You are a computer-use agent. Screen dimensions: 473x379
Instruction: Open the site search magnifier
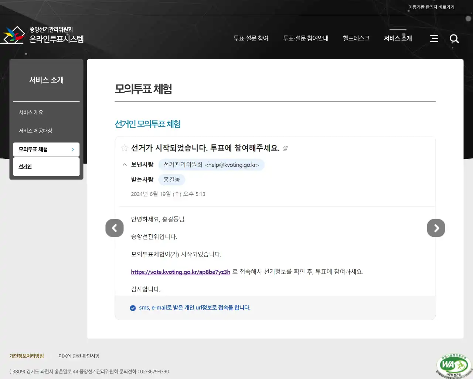pos(454,38)
